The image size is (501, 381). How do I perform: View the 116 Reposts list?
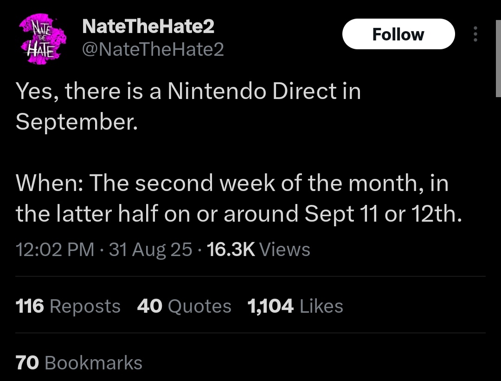point(68,306)
